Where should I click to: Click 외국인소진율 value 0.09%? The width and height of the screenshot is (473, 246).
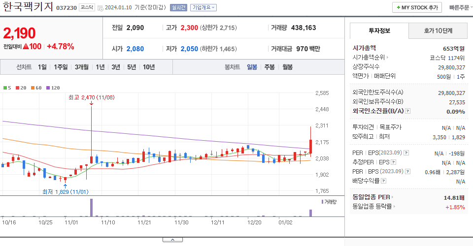click(455, 112)
